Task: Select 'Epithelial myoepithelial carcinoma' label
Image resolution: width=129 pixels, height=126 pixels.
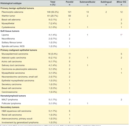Action: (18, 81)
